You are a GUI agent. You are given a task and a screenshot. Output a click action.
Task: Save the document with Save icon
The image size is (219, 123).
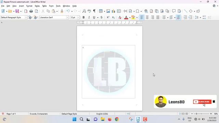[x=17, y=11]
